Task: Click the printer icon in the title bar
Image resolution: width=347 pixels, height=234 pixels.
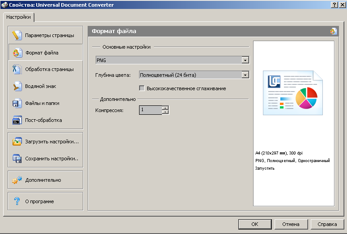Action: 4,4
